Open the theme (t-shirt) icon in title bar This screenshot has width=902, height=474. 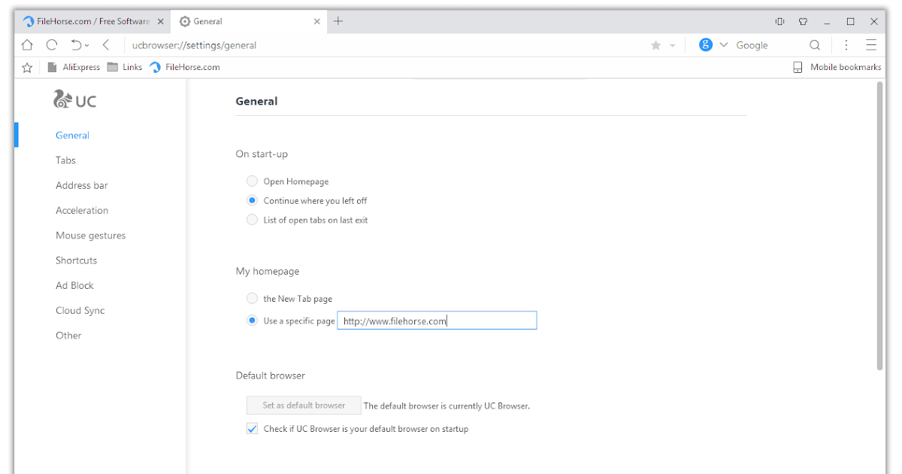[803, 22]
